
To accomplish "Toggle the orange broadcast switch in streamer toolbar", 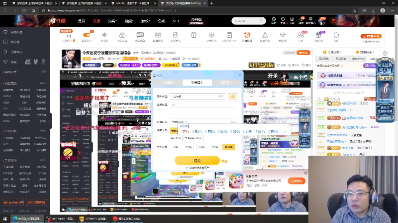I will [87, 35].
